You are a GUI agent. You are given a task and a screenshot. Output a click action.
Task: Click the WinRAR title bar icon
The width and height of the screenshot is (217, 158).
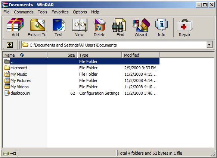[5, 5]
